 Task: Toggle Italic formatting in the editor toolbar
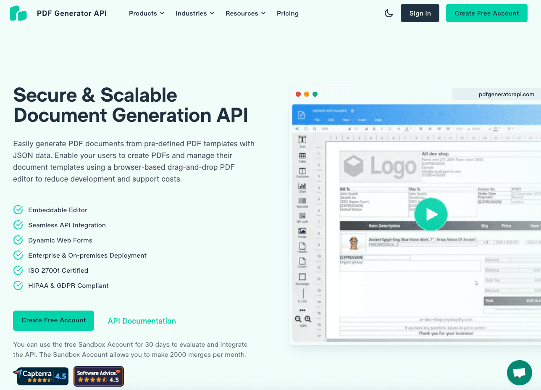(x=382, y=129)
